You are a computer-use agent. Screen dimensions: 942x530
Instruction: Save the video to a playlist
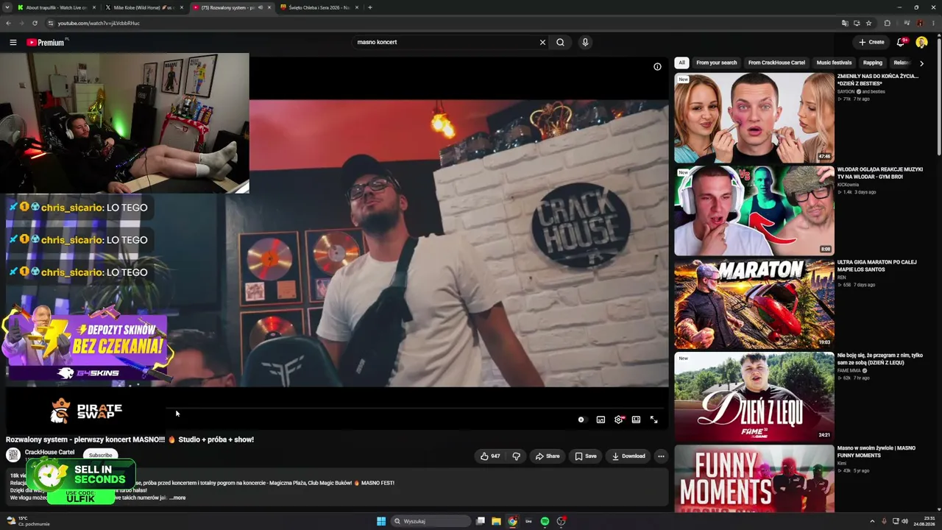586,456
